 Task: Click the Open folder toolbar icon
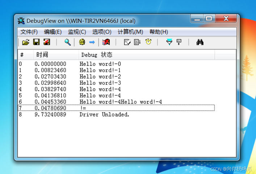click(x=26, y=42)
